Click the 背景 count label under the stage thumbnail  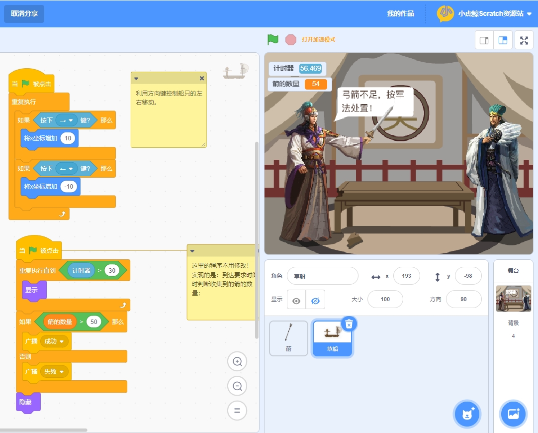pos(513,323)
